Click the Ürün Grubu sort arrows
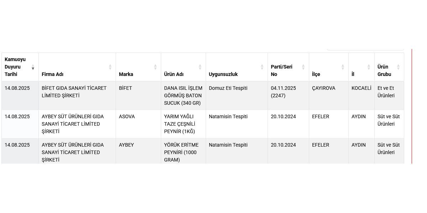 click(398, 67)
